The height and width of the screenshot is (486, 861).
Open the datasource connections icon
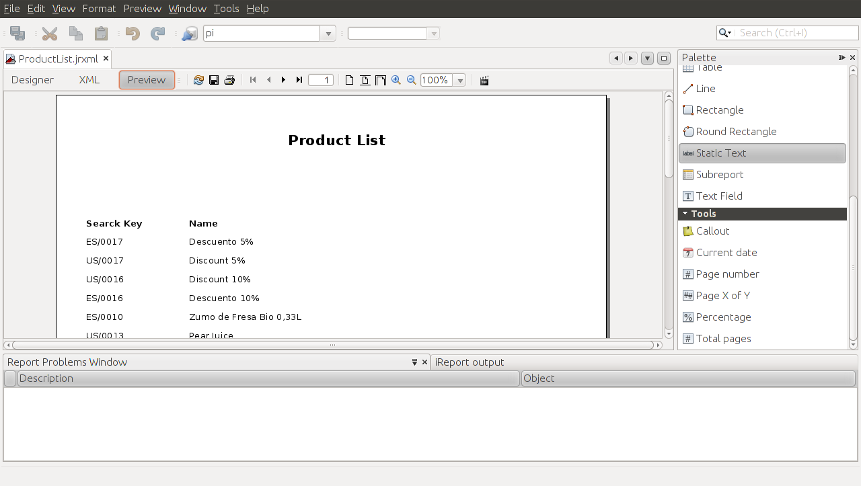[190, 33]
